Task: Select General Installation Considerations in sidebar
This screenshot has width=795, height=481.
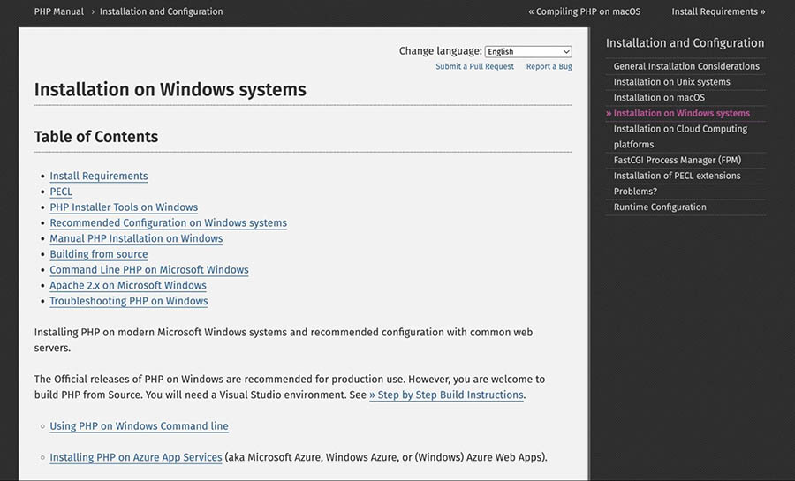Action: [686, 66]
